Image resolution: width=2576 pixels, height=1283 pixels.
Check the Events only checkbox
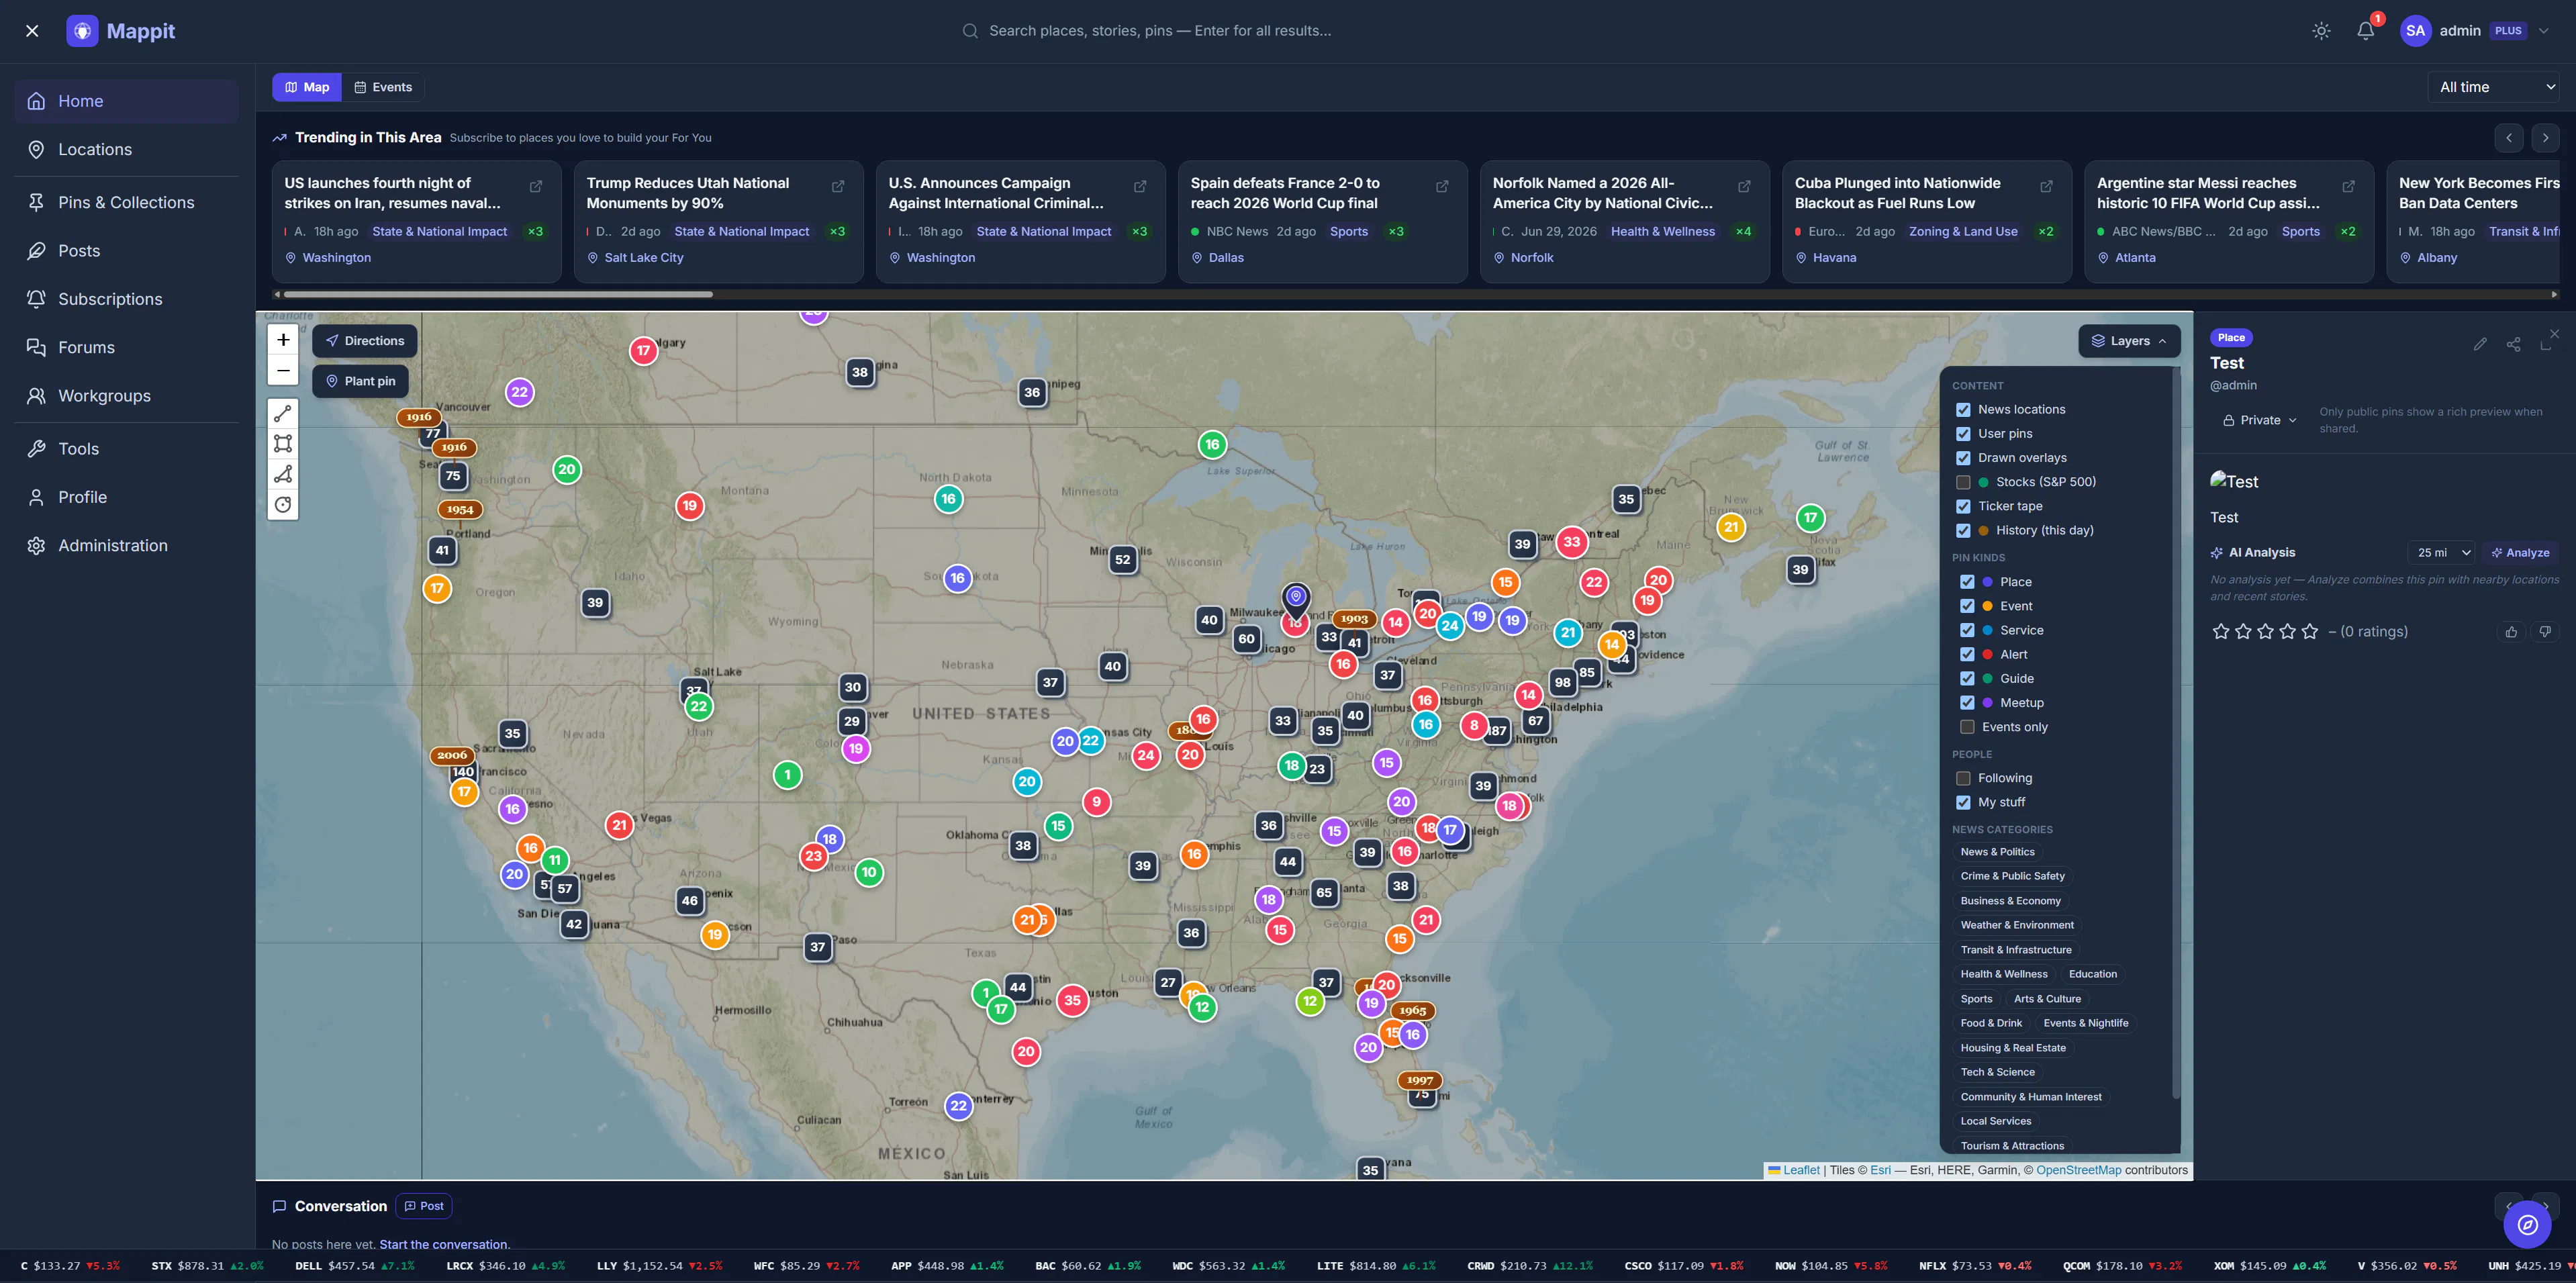1967,727
